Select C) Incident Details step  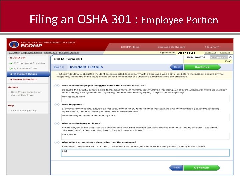point(28,74)
